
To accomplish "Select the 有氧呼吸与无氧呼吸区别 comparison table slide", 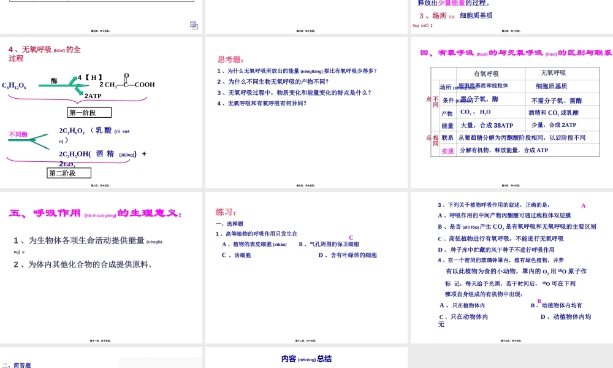I will [512, 110].
